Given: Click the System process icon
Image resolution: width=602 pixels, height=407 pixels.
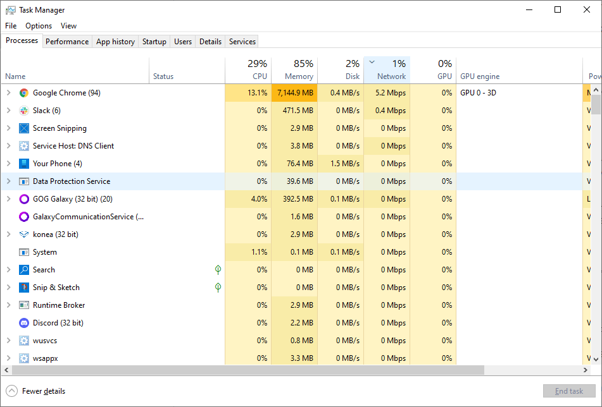Looking at the screenshot, I should [x=24, y=252].
